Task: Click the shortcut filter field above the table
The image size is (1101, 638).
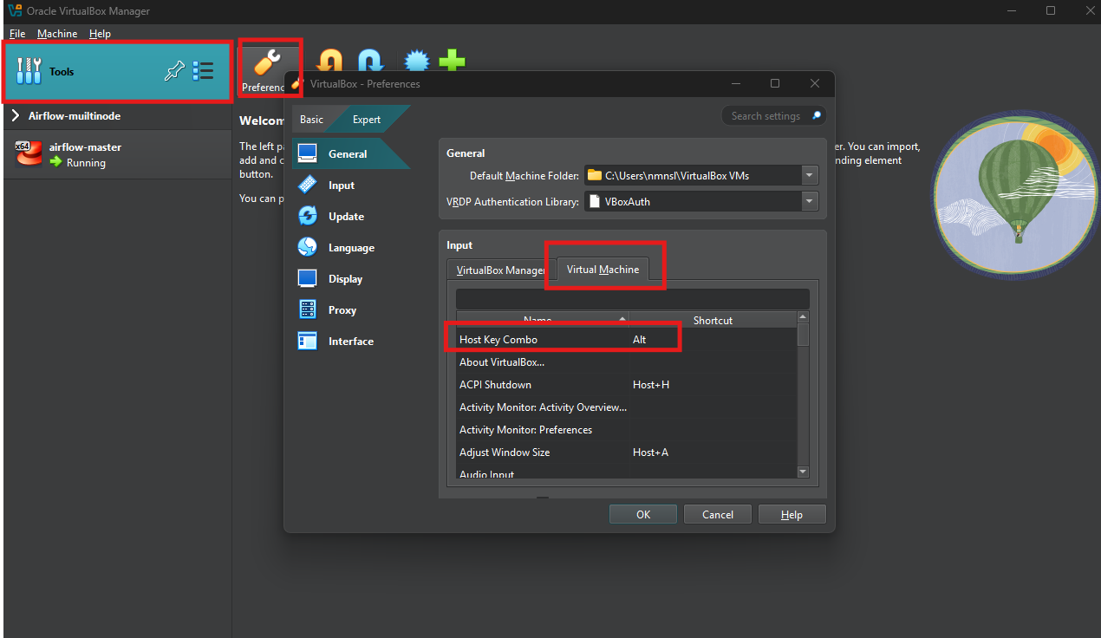Action: (x=633, y=299)
